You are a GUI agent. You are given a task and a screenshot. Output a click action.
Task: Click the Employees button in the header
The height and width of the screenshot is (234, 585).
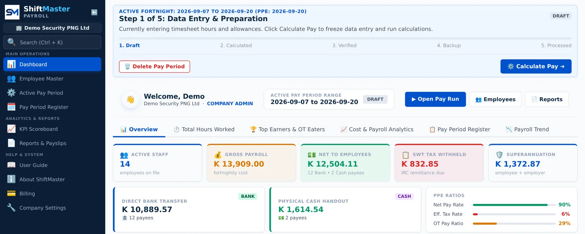pos(495,99)
